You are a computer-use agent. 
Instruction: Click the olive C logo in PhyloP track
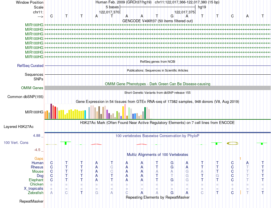point(232,143)
